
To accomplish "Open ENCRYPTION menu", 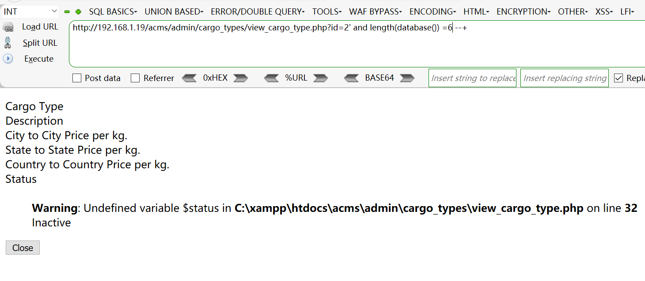I will pos(524,11).
